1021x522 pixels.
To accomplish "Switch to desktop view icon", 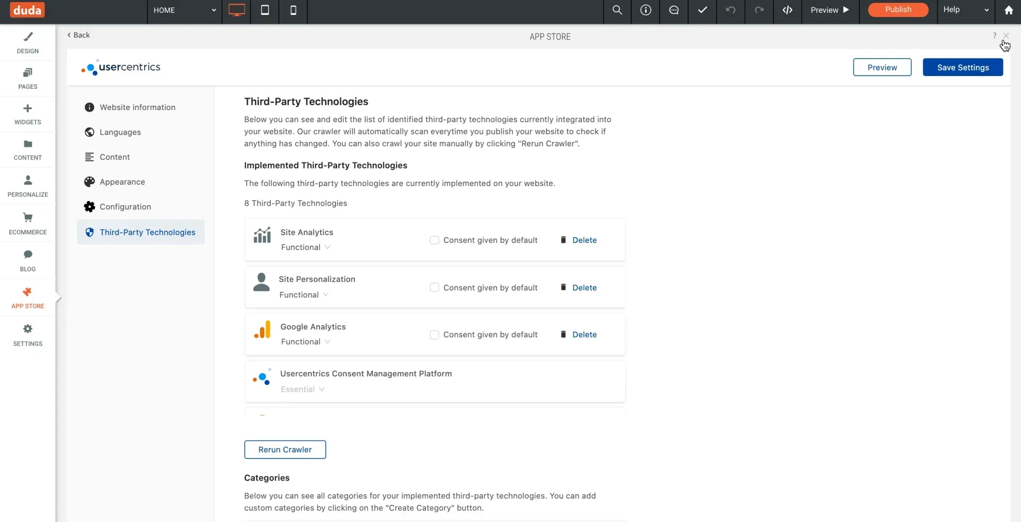I will pos(237,10).
